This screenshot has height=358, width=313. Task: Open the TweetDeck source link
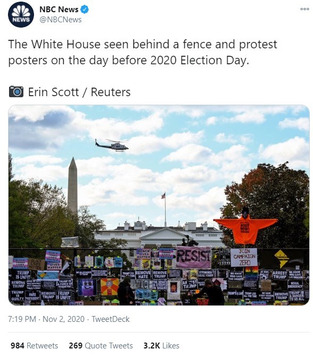tap(111, 319)
